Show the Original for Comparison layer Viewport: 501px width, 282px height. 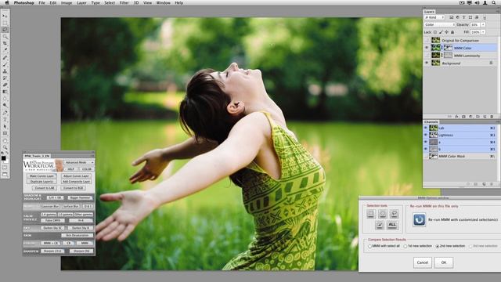click(427, 40)
